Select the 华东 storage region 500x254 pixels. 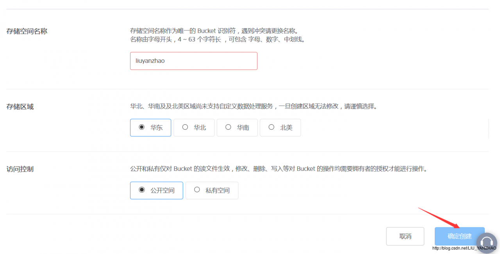[x=150, y=127]
